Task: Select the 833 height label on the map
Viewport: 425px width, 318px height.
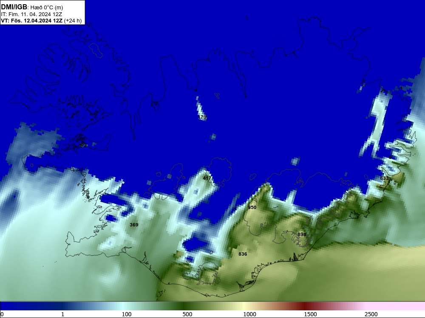Action: point(384,178)
